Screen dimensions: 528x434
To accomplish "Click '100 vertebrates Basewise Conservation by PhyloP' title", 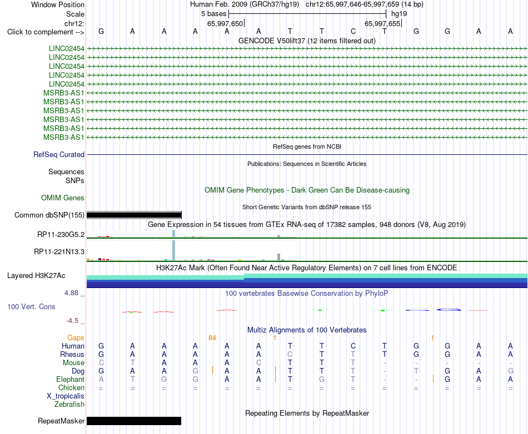I will pyautogui.click(x=307, y=293).
